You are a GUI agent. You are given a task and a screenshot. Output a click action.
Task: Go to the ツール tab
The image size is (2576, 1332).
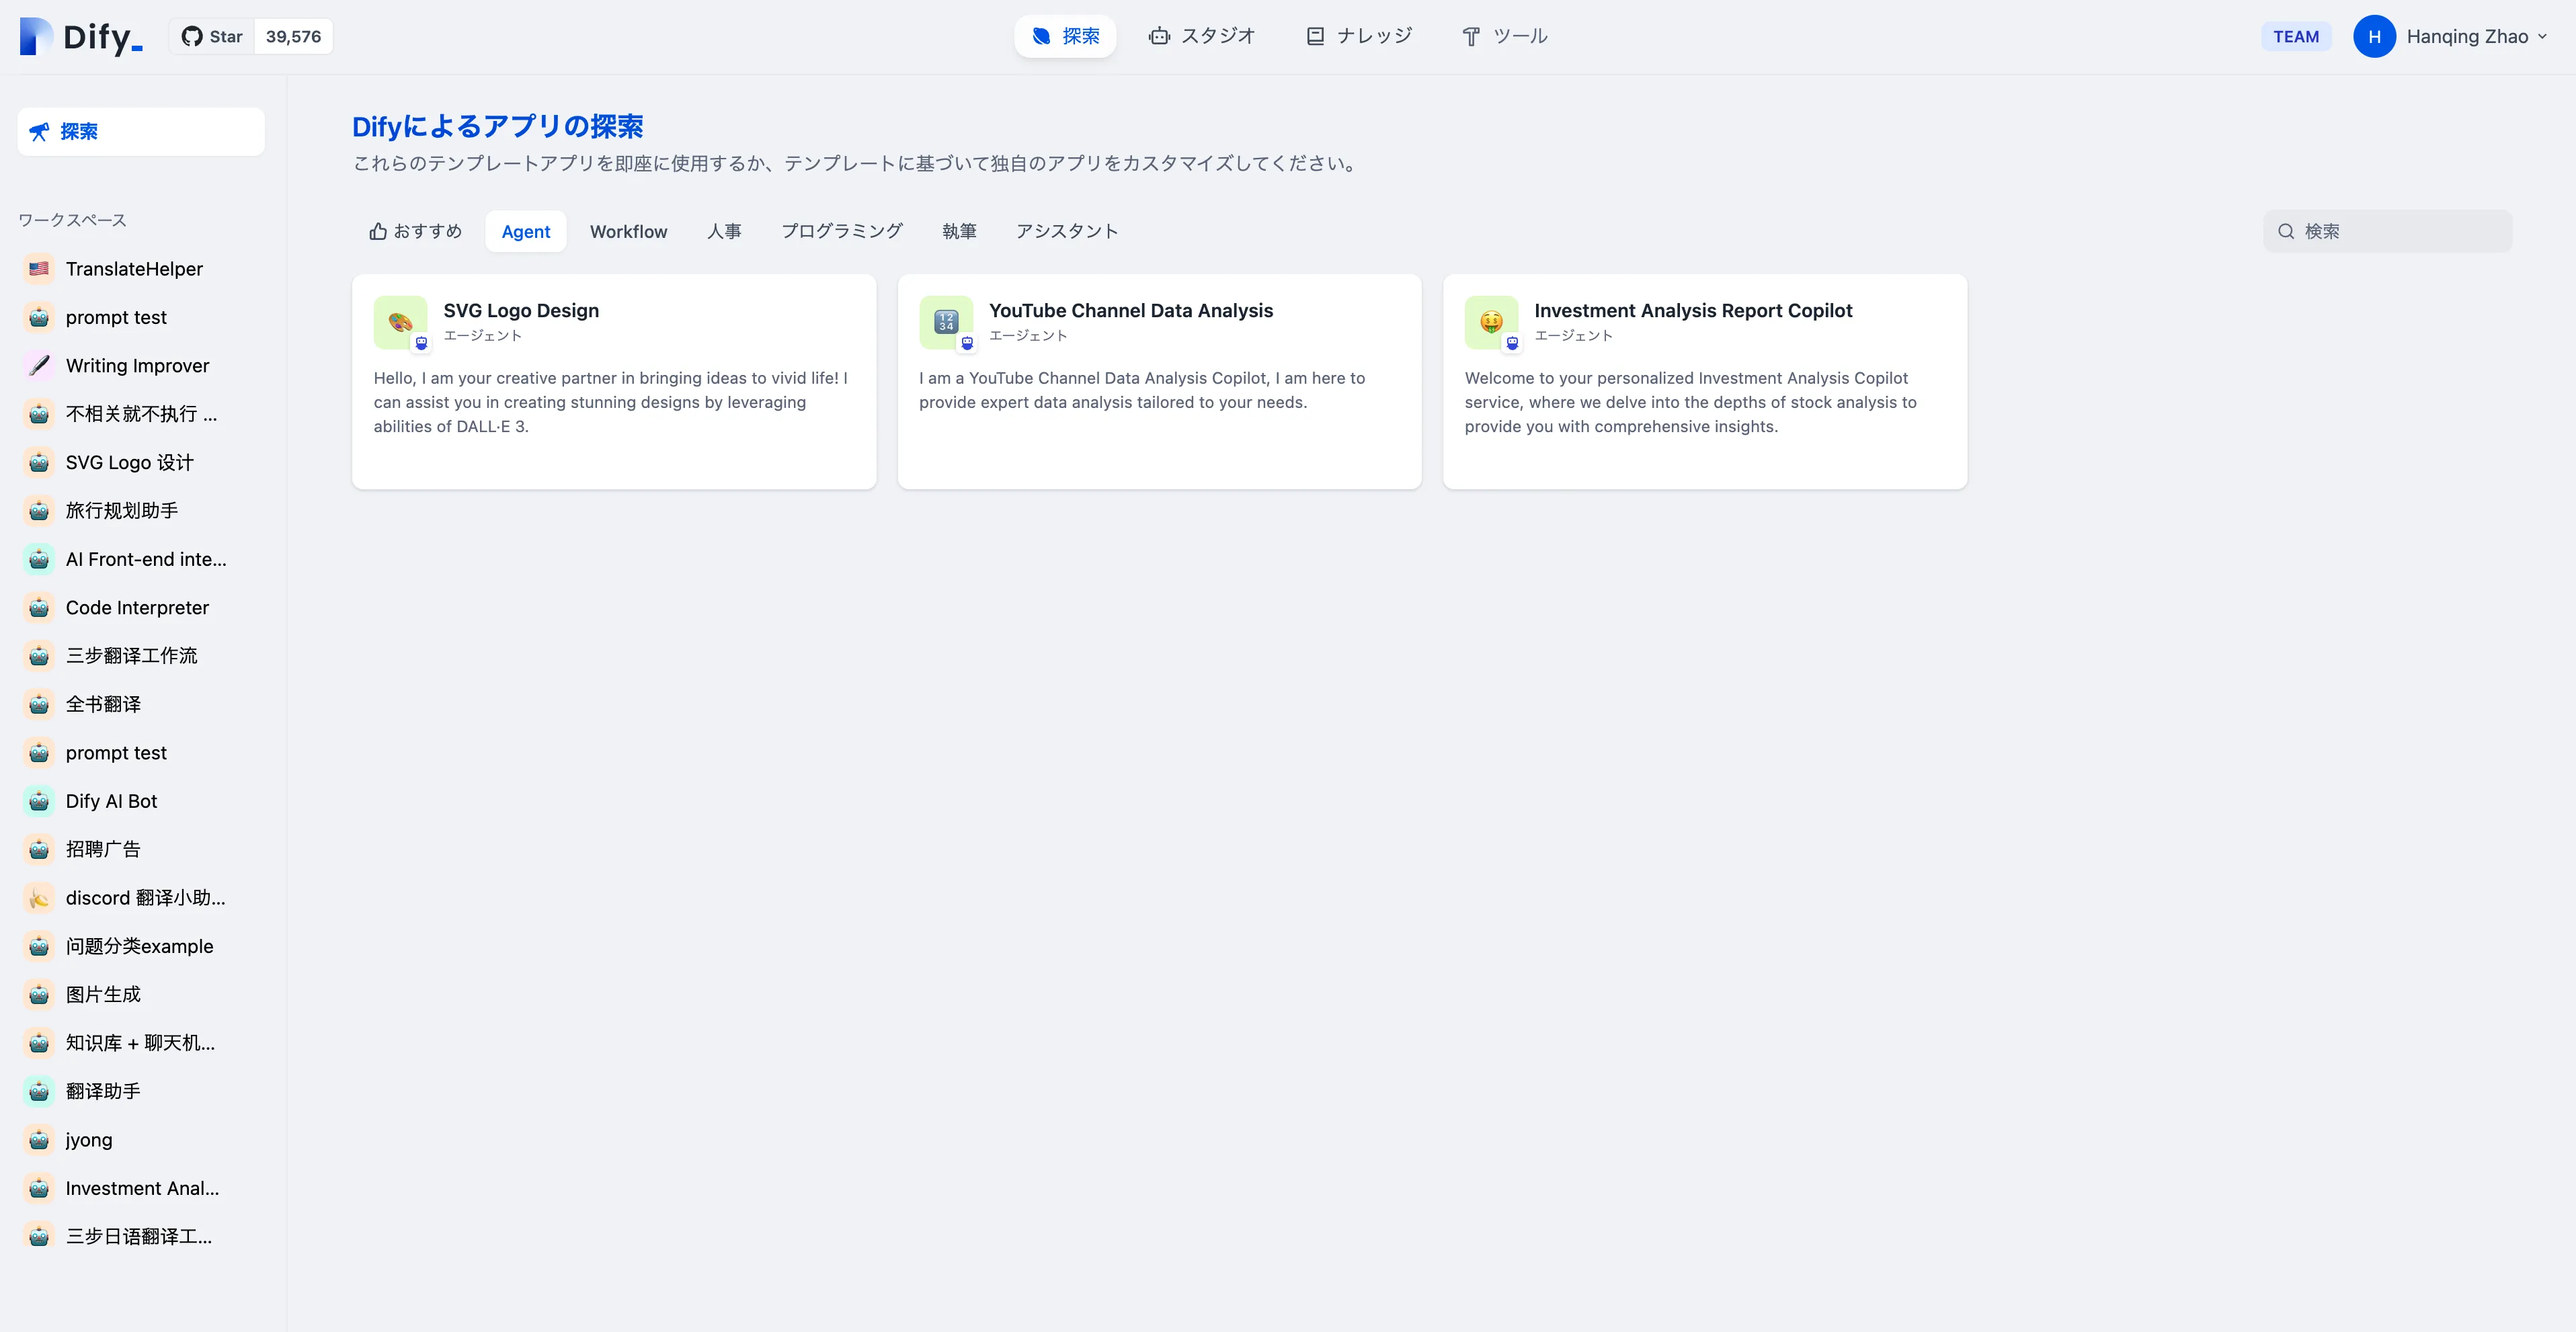pos(1504,37)
